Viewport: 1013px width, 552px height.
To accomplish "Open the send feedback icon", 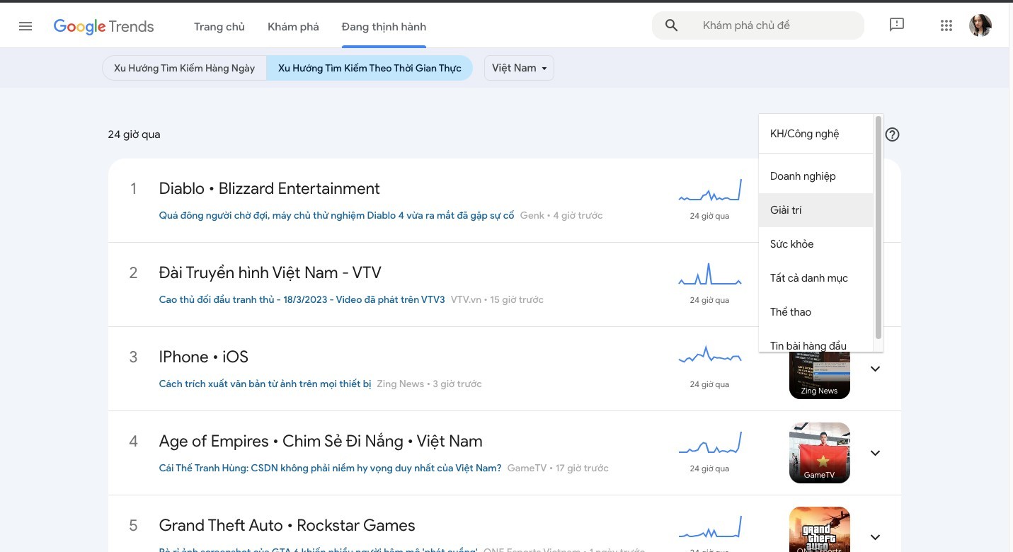I will tap(897, 25).
